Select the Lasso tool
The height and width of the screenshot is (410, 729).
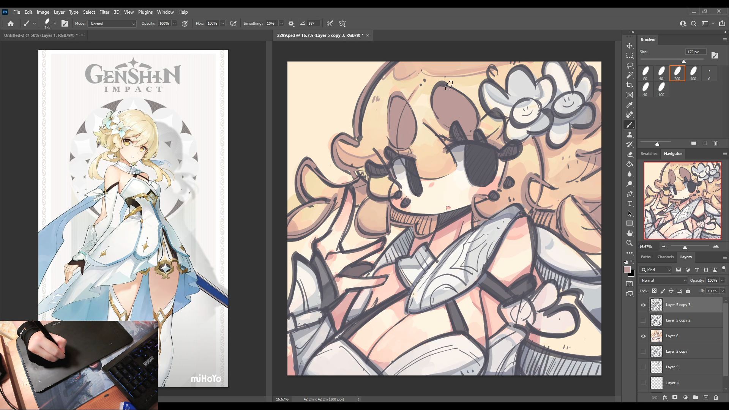point(630,65)
